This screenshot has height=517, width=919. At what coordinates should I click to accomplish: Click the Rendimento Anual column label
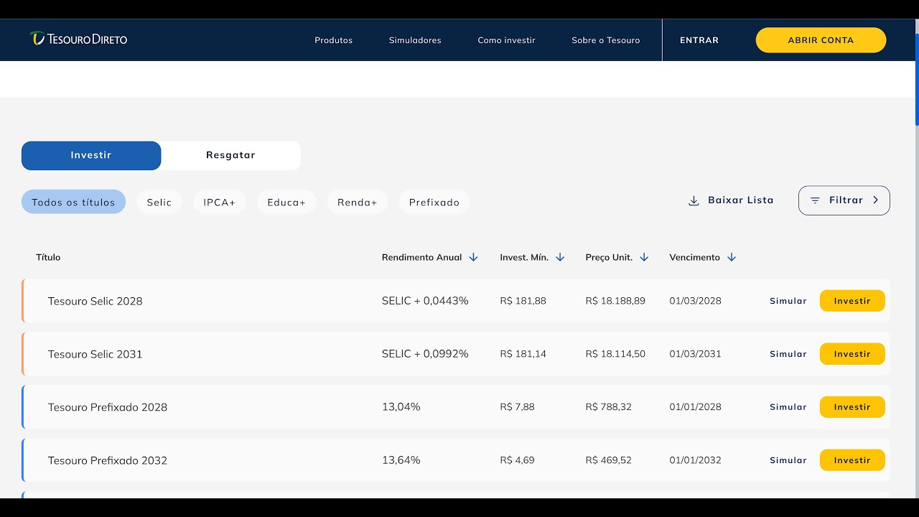coord(422,257)
